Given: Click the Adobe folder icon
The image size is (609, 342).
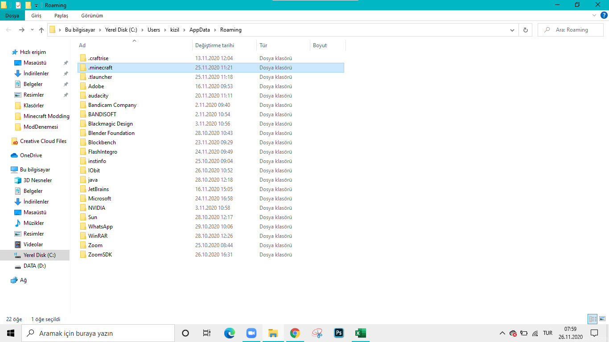Looking at the screenshot, I should (83, 86).
